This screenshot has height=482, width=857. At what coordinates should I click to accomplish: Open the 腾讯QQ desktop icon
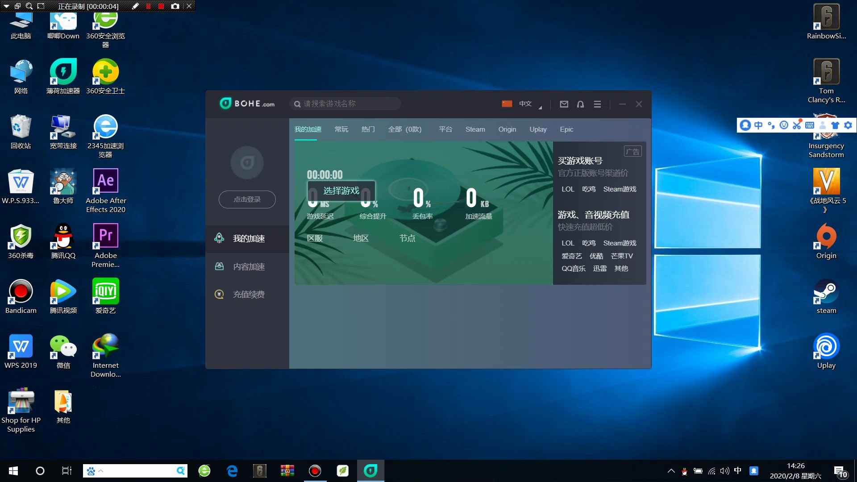[63, 241]
